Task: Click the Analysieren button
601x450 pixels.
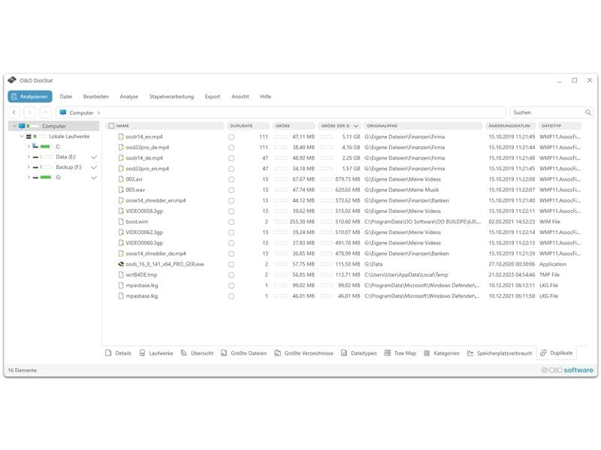Action: coord(30,97)
